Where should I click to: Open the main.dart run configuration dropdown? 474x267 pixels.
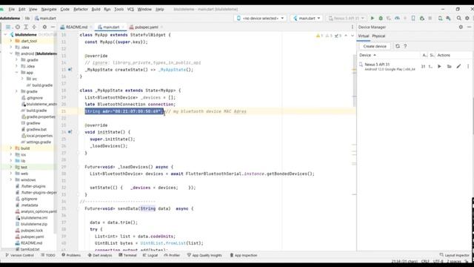click(x=307, y=18)
